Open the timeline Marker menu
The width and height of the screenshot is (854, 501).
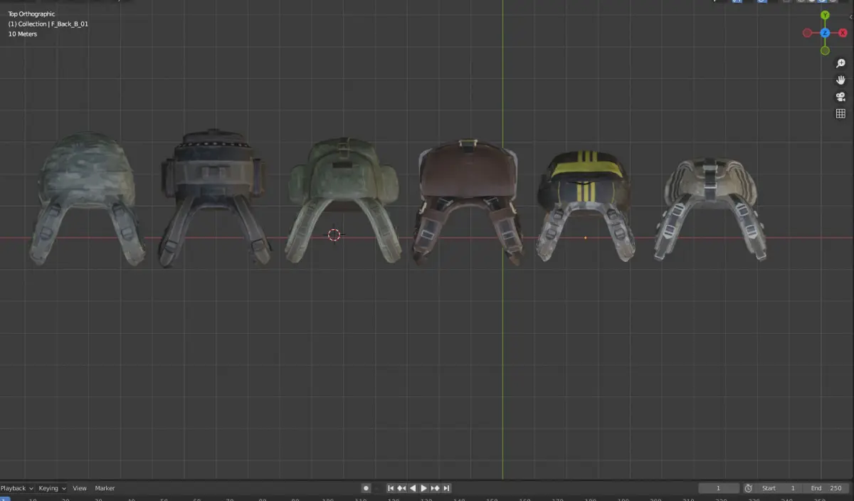point(105,488)
